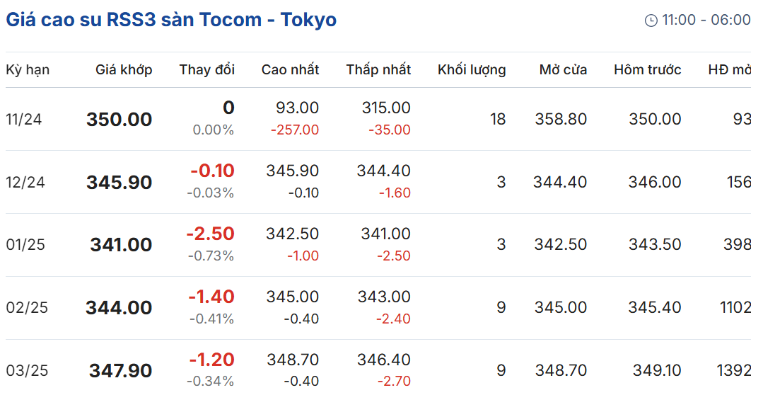Select the 11/24 contract row label
Viewport: 763px width, 395px height.
click(x=24, y=120)
